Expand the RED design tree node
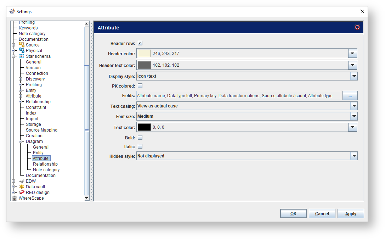The width and height of the screenshot is (385, 239). [x=13, y=192]
